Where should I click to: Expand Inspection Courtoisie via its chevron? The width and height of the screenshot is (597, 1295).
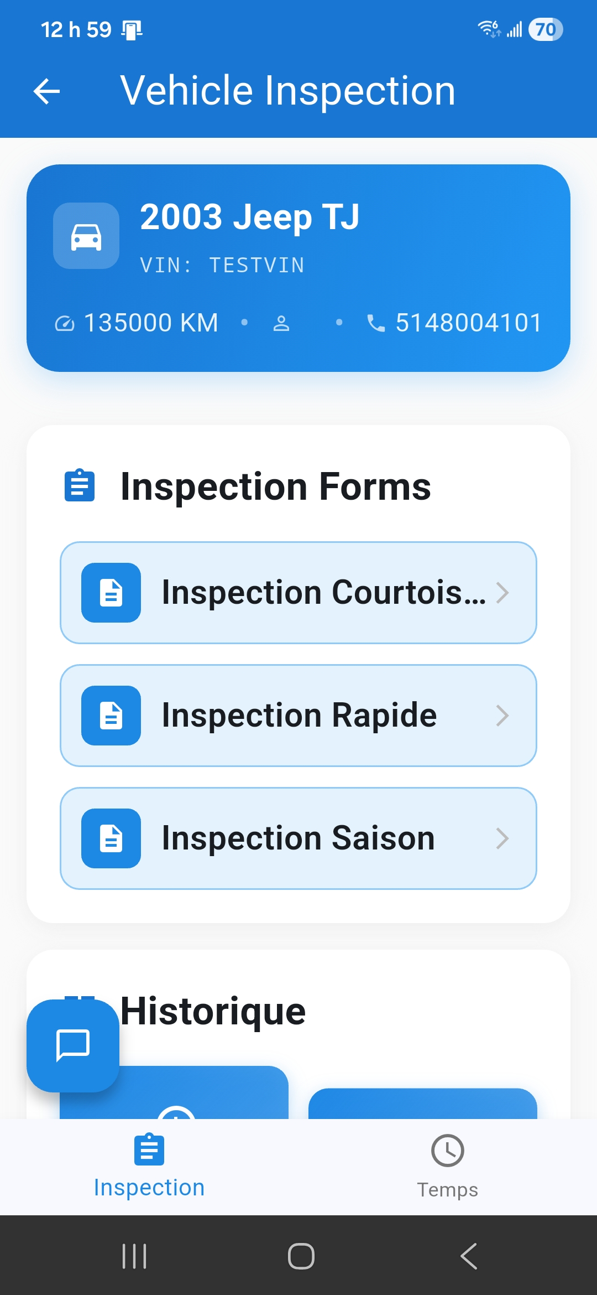[503, 593]
